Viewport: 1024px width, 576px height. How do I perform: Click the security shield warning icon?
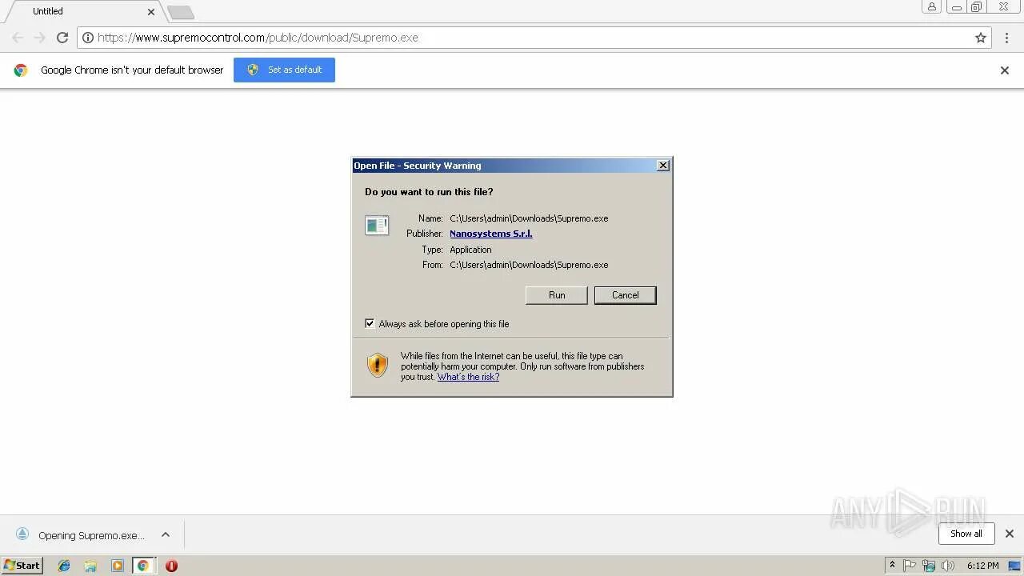(378, 366)
